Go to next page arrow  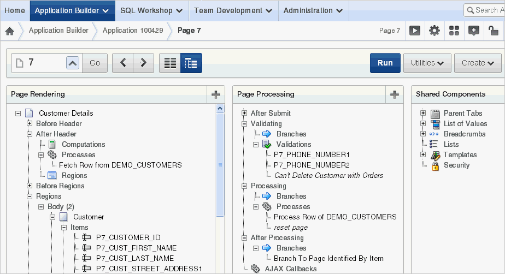click(143, 63)
